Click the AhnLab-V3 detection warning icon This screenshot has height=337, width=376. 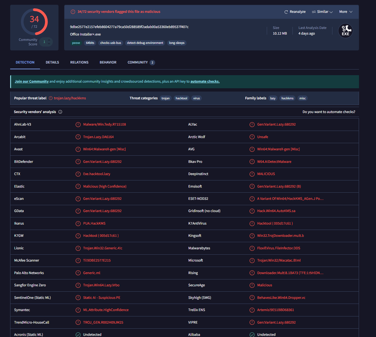pyautogui.click(x=78, y=124)
